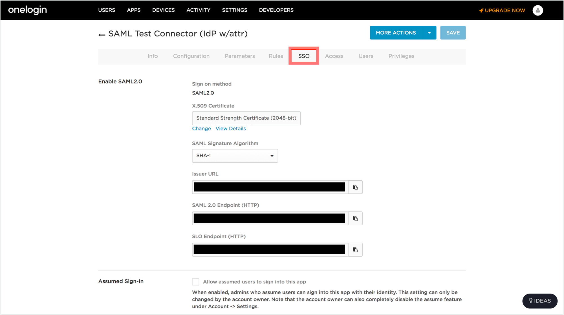Open the SAML Signature Algorithm dropdown

click(x=235, y=156)
